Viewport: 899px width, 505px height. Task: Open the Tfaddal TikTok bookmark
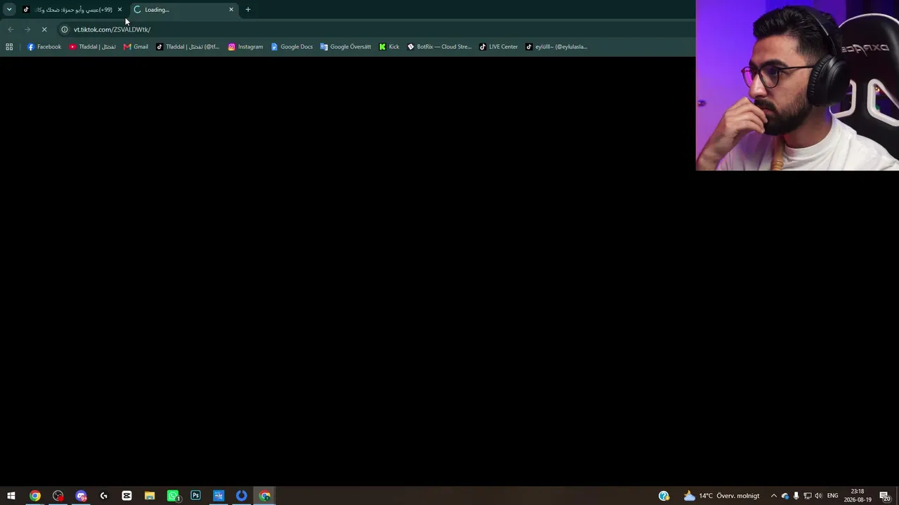188,47
